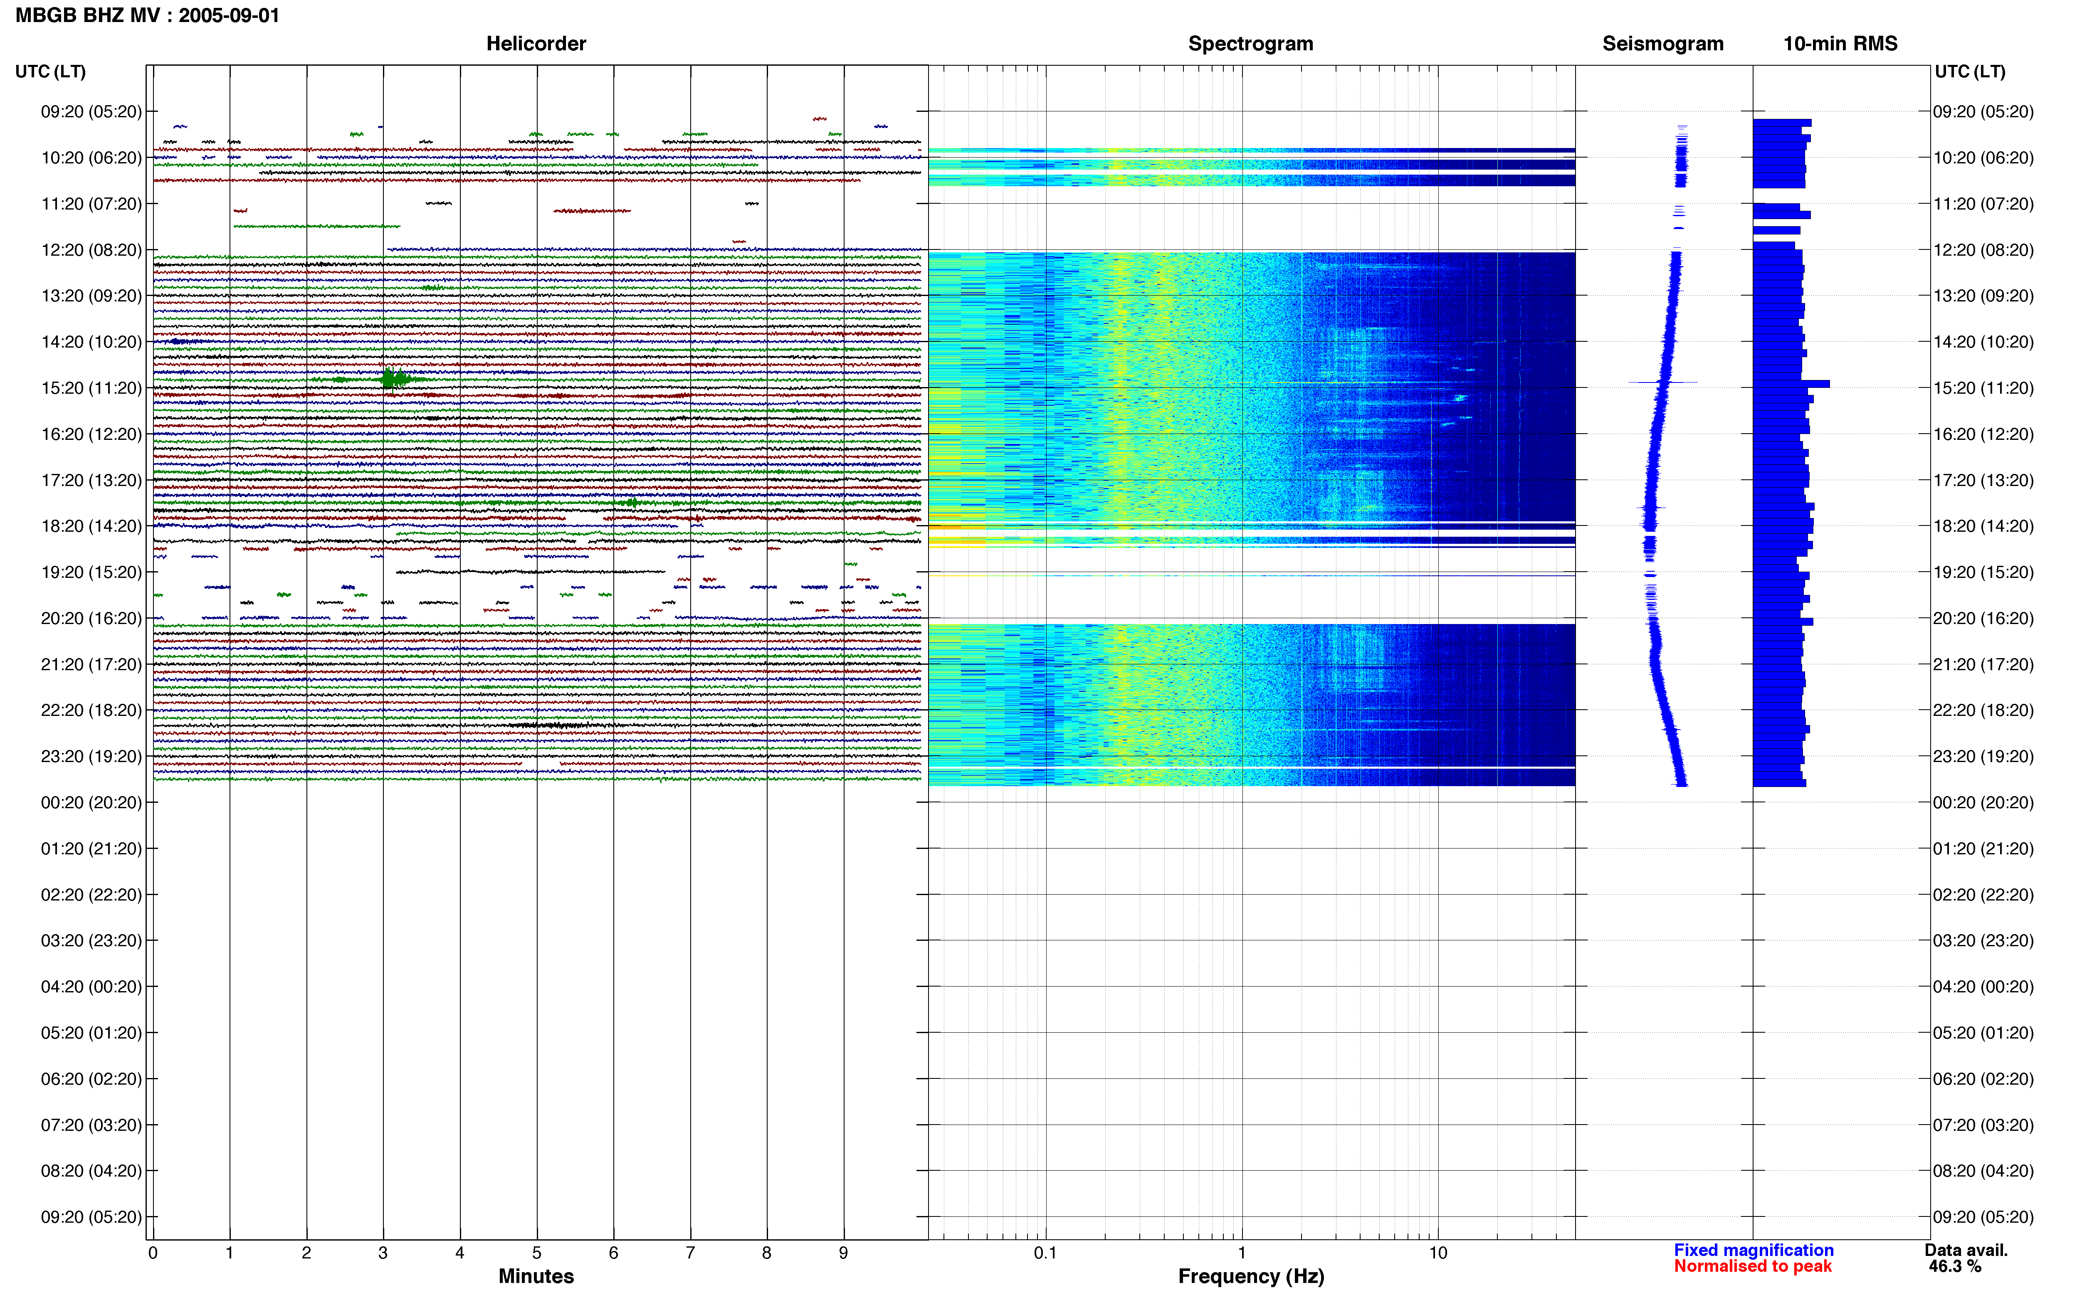Select left time label 01:20 (21:20)
Screen dimensions: 2087x1305
point(91,849)
